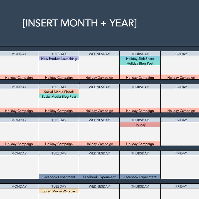Open the Holiday SlideShare event
The image size is (199, 199).
[x=140, y=59]
